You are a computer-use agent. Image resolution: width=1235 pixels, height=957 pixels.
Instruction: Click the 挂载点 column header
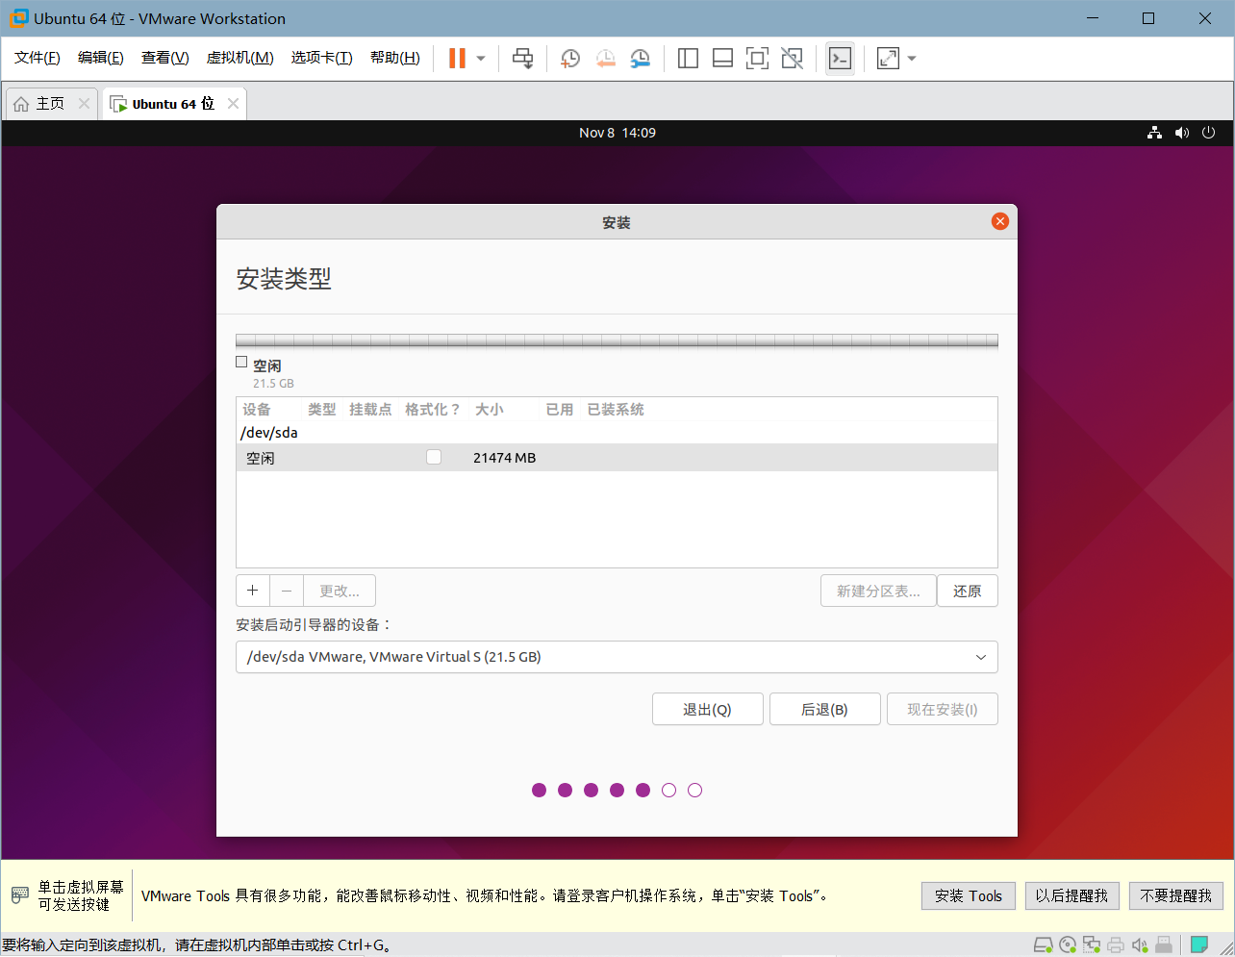pos(370,410)
